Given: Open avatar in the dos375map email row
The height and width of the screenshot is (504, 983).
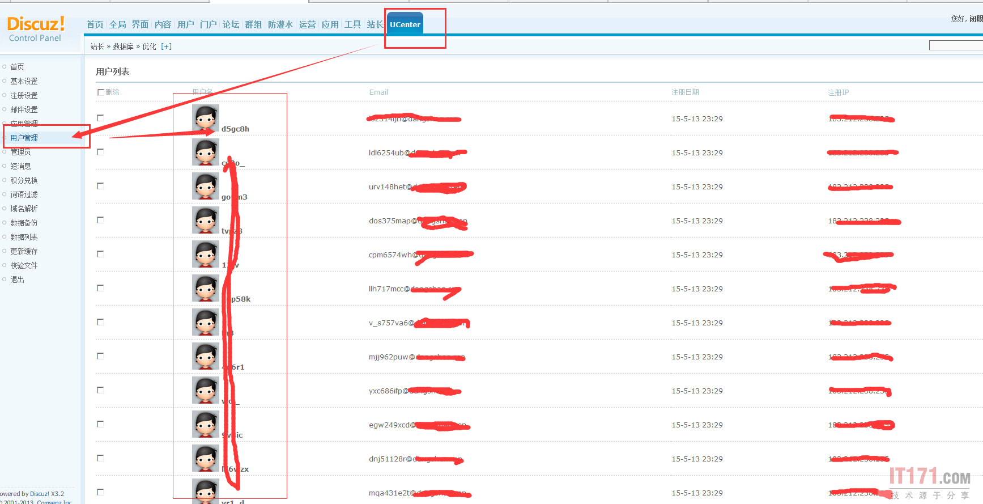Looking at the screenshot, I should click(x=205, y=220).
